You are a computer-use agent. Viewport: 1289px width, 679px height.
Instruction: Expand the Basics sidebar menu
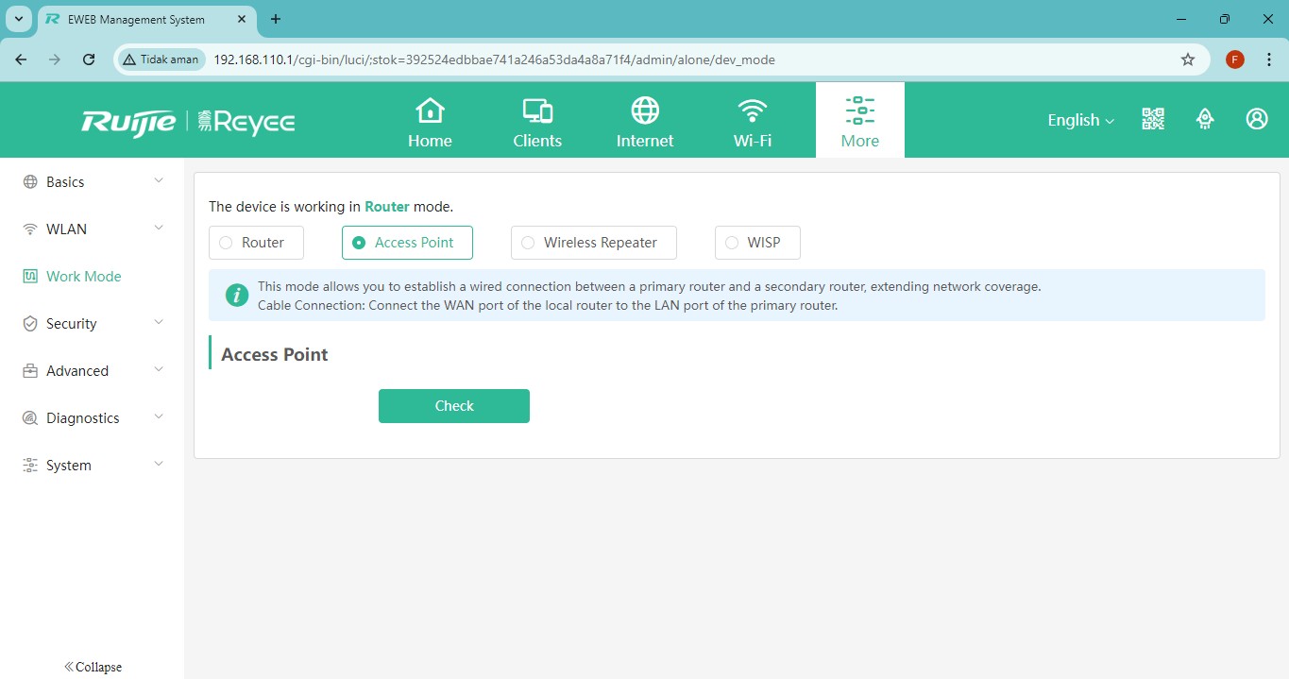tap(93, 182)
